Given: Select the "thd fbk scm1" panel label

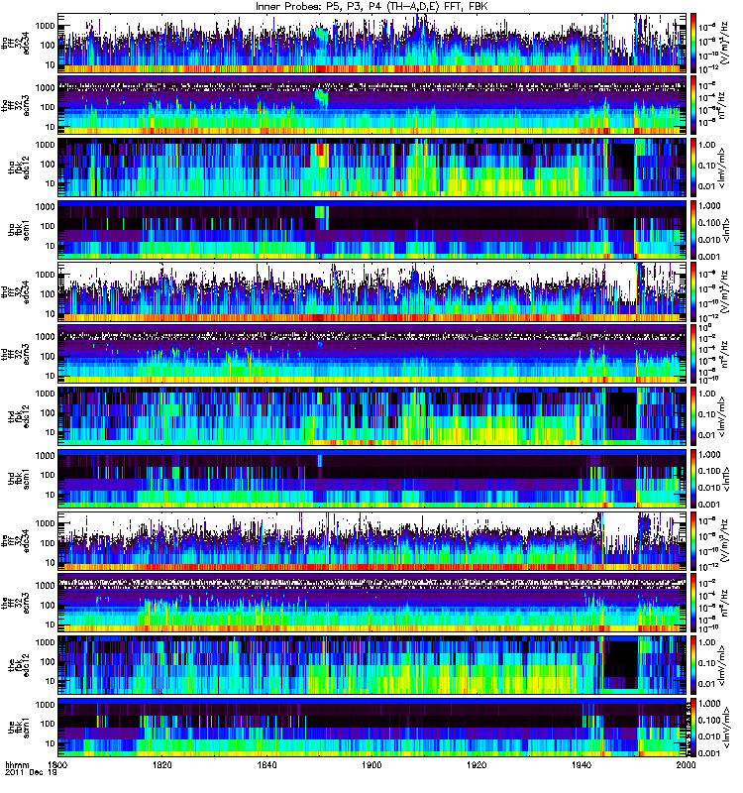Looking at the screenshot, I should coord(19,478).
